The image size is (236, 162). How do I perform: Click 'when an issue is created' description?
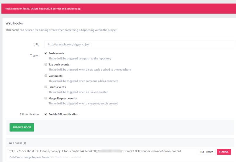click(78, 92)
